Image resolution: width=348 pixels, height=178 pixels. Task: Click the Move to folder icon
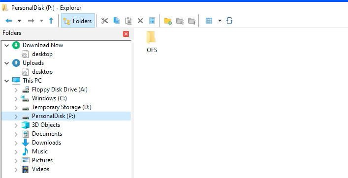click(192, 21)
